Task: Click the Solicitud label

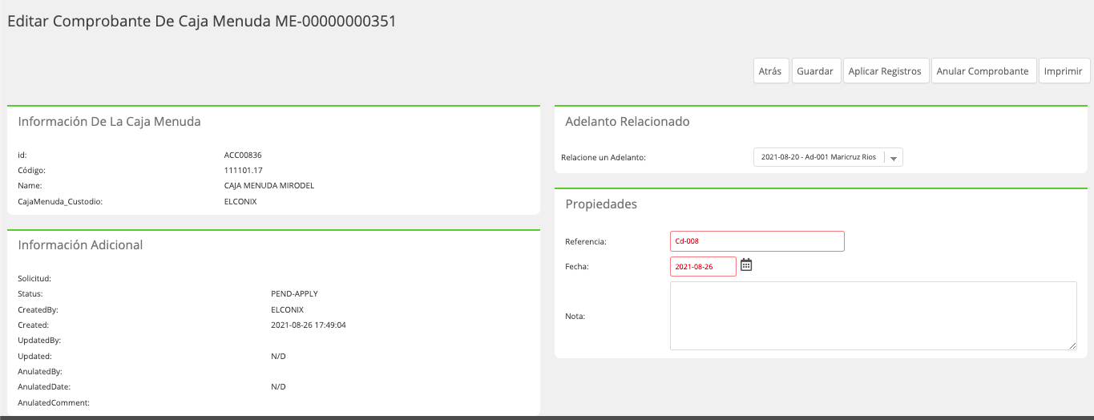Action: pos(34,278)
